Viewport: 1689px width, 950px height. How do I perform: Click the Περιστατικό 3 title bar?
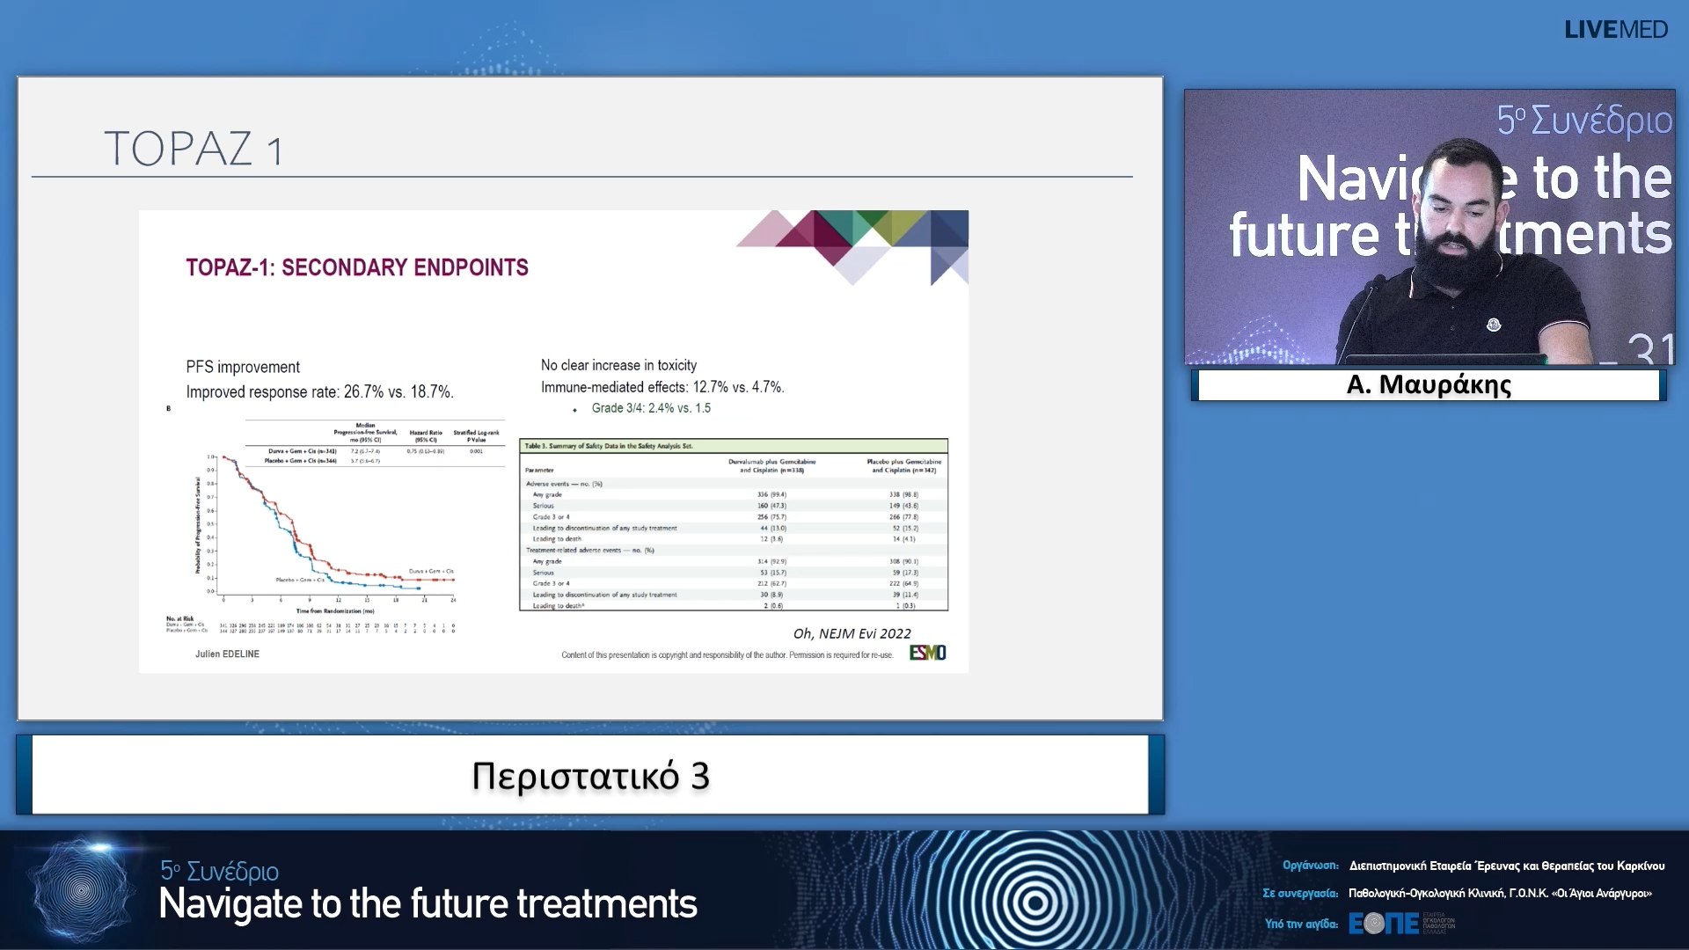(590, 776)
